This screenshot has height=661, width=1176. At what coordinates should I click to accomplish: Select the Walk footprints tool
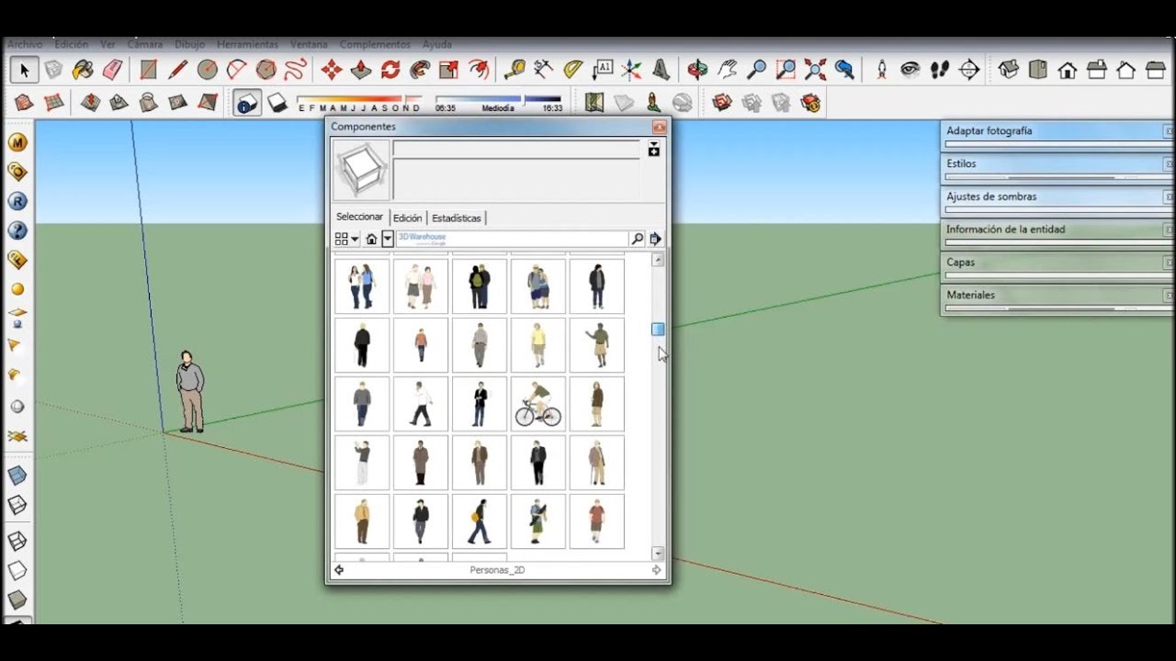(939, 70)
